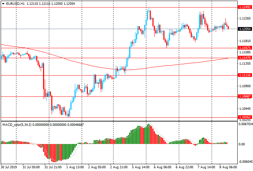Click the 1.11810 price scale value
253x171 pixels.
(x=245, y=41)
